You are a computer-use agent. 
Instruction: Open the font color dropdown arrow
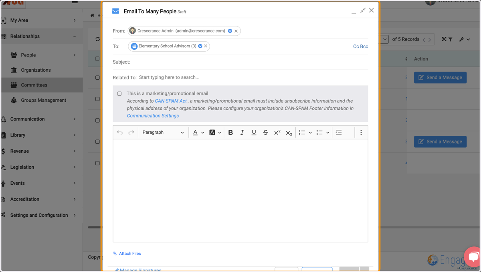click(x=203, y=133)
